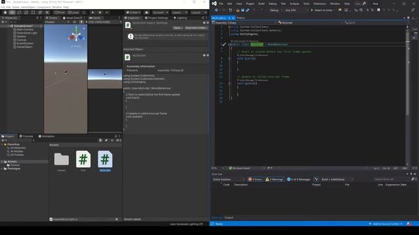Click the Save All icon in Visual Studio
The image size is (419, 235).
[x=247, y=10]
